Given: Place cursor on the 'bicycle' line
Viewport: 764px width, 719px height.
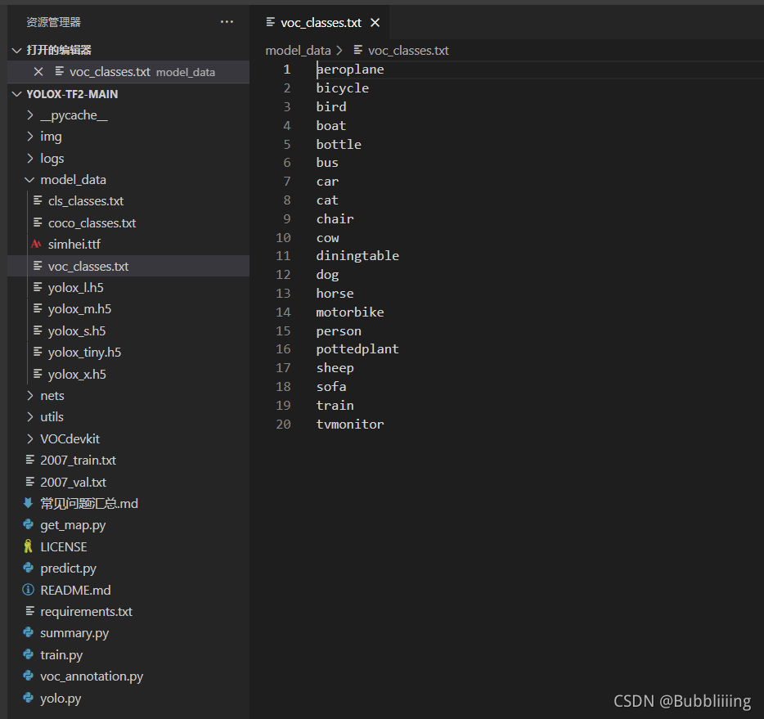Looking at the screenshot, I should (x=343, y=88).
